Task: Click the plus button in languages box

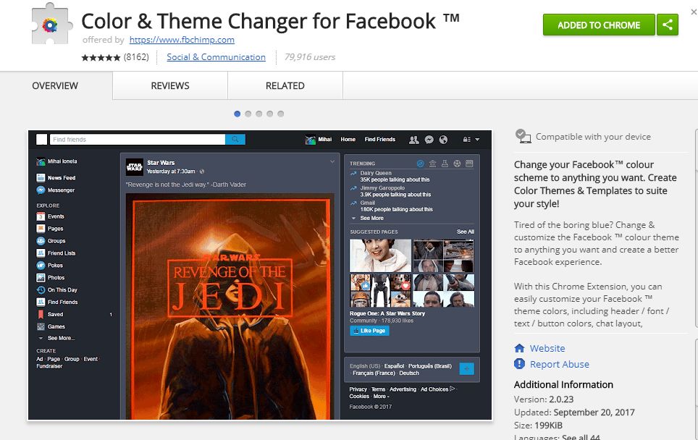Action: click(x=466, y=369)
